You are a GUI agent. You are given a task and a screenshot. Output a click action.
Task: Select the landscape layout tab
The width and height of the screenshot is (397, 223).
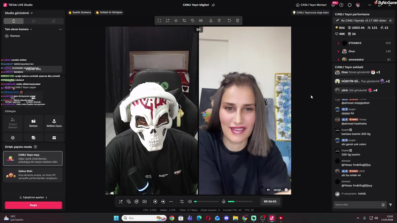click(x=33, y=21)
